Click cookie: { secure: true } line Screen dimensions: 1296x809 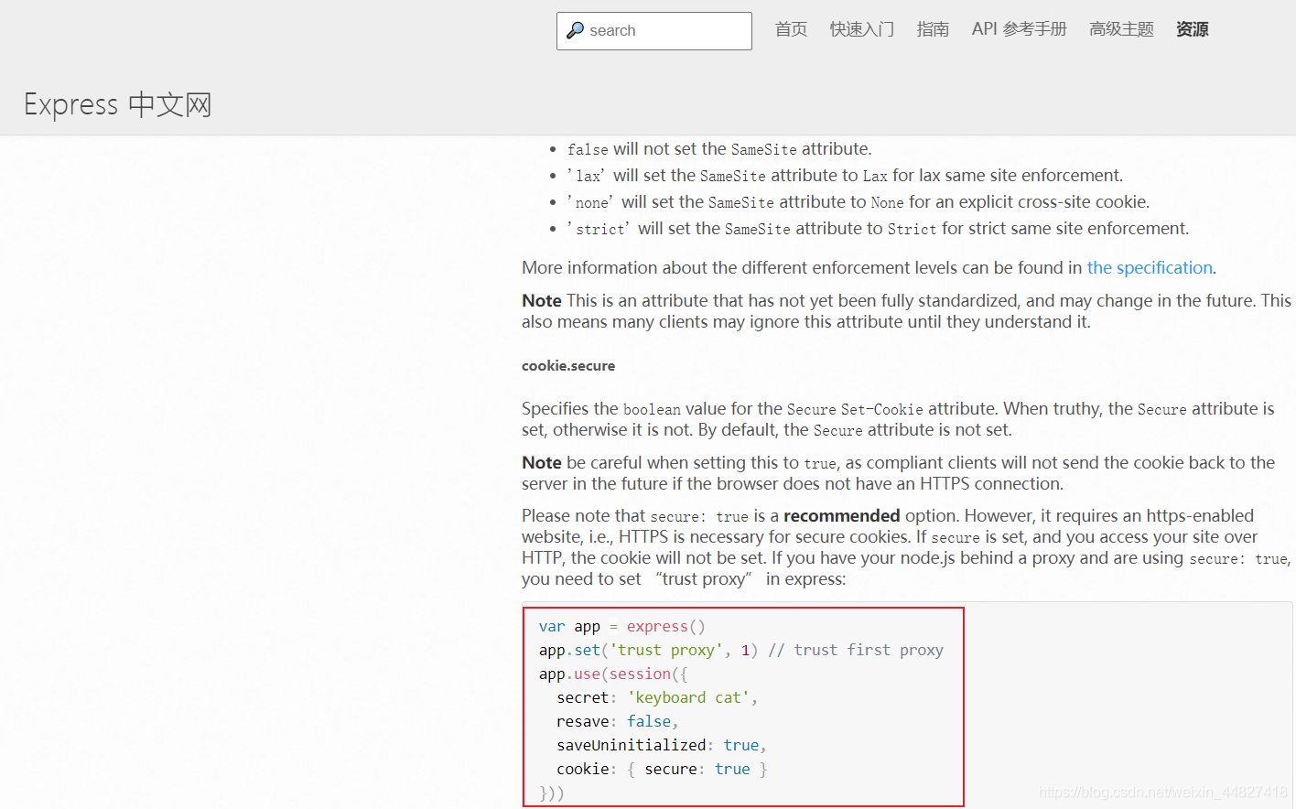(662, 769)
